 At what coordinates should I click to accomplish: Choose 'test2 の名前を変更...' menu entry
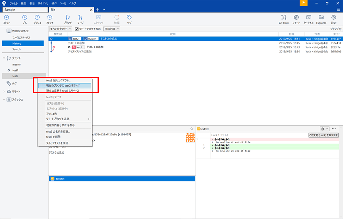(x=65, y=132)
